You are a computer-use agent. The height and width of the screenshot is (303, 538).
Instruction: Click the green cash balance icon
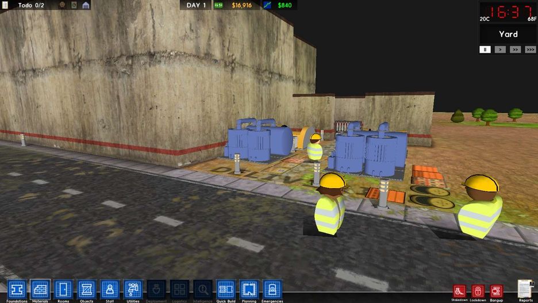coord(218,5)
